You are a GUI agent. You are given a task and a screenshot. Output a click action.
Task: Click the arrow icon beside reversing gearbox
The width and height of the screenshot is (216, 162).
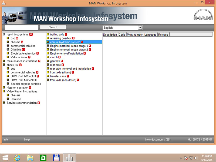coord(48,38)
